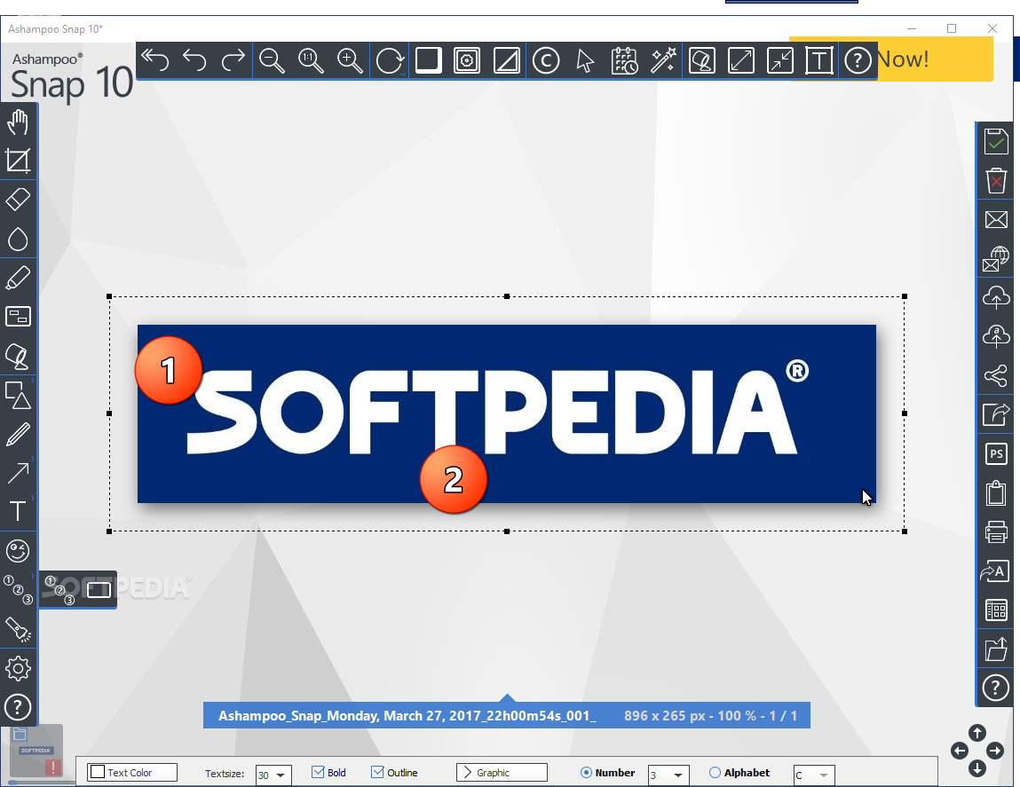
Task: Send via webmail globe icon
Action: tap(996, 258)
